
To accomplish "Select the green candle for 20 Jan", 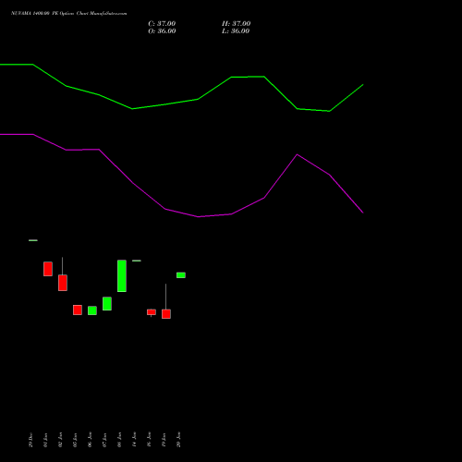I will [181, 275].
